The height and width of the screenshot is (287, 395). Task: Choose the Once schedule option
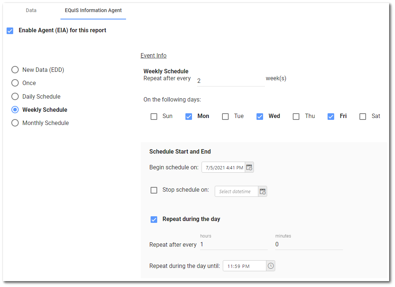click(x=15, y=83)
